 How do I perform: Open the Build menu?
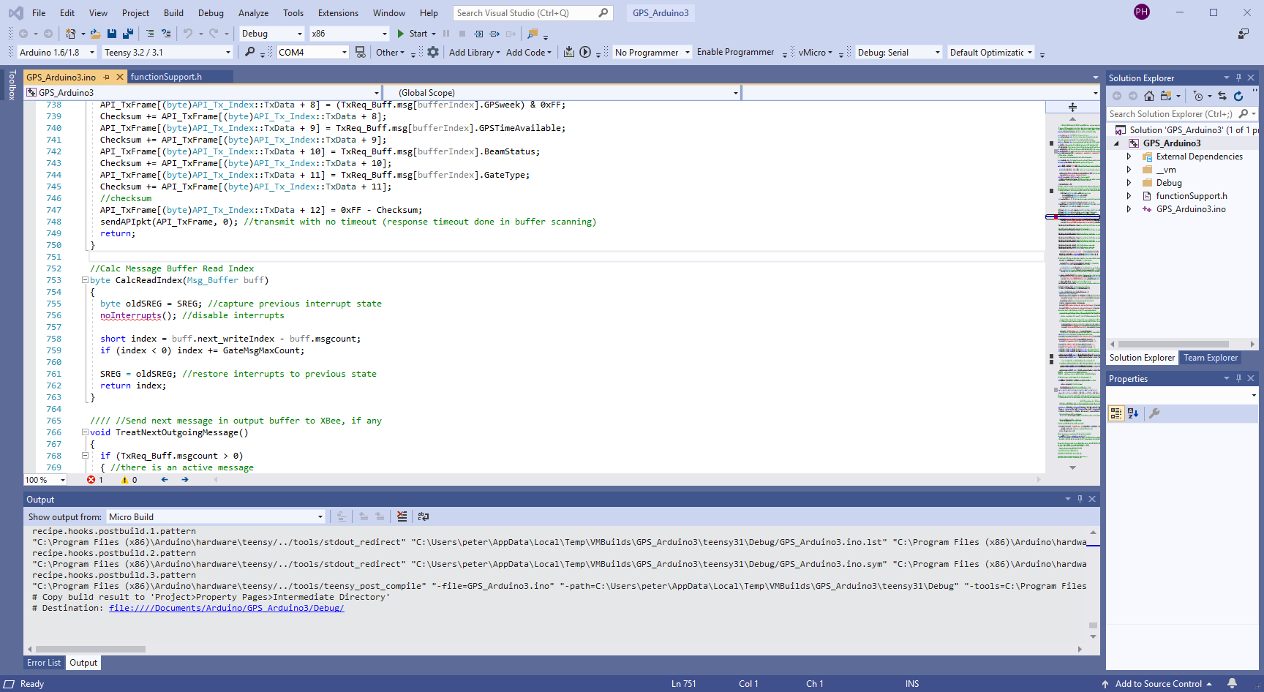[x=173, y=13]
